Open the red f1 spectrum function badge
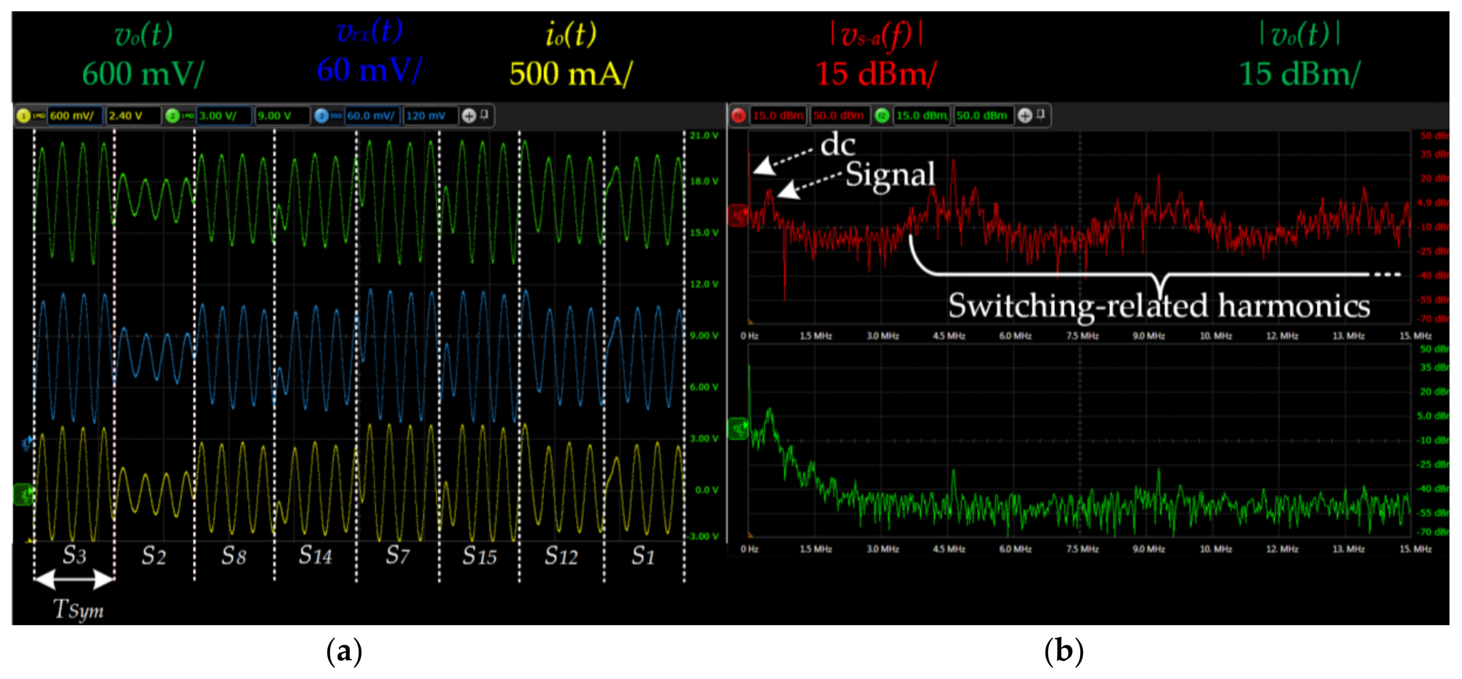1462x679 pixels. pyautogui.click(x=739, y=114)
